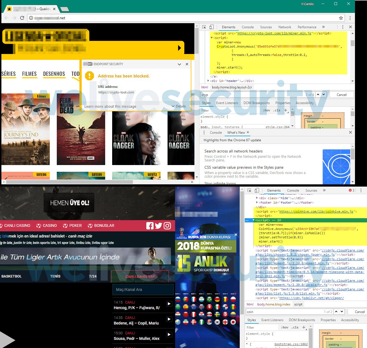Collapse CryptoLoot script node in top DevTools
This screenshot has height=348, width=367.
click(x=211, y=38)
